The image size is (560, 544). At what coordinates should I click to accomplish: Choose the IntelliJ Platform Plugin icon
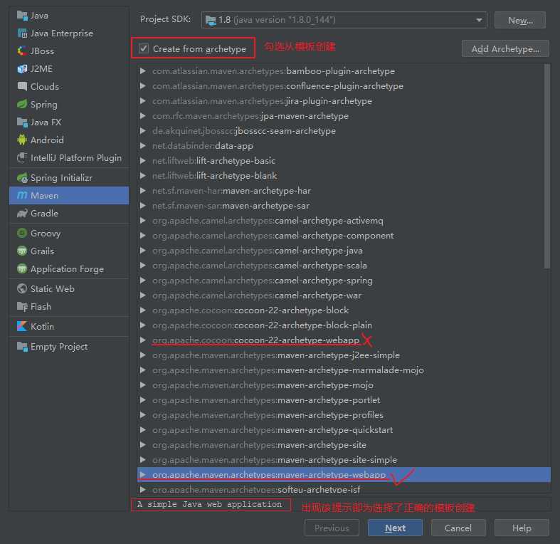22,157
